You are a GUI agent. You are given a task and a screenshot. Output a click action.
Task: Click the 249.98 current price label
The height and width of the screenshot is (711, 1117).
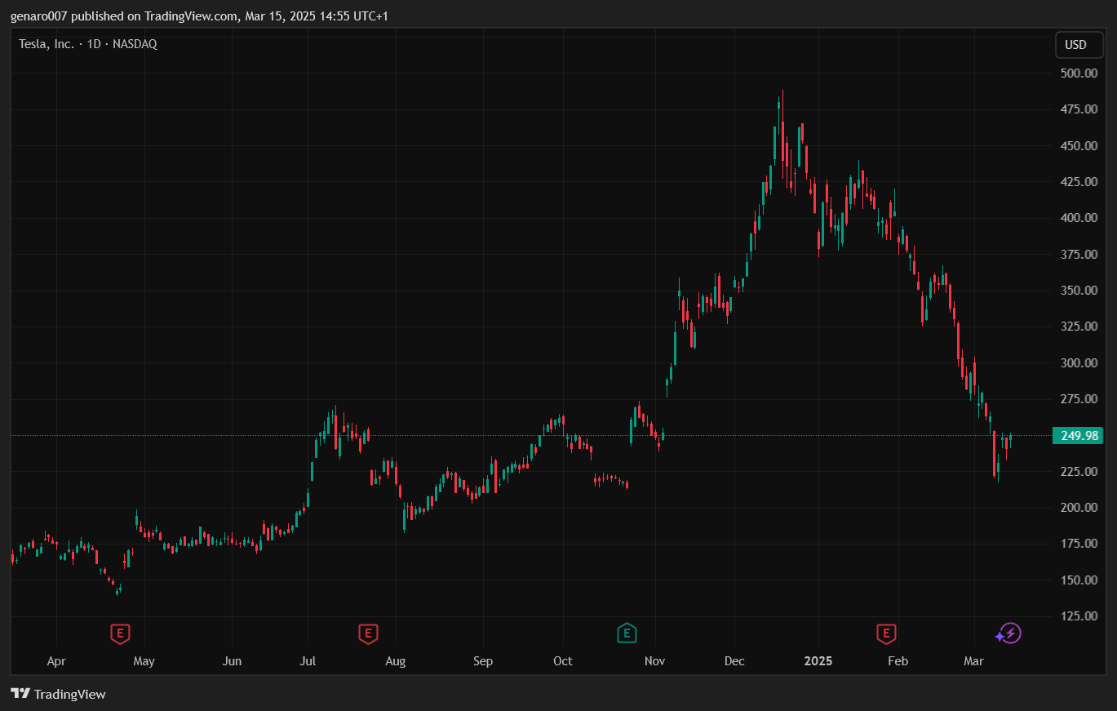coord(1078,436)
